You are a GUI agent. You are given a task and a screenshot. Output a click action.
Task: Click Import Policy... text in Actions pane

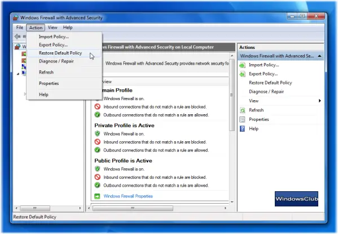click(264, 65)
